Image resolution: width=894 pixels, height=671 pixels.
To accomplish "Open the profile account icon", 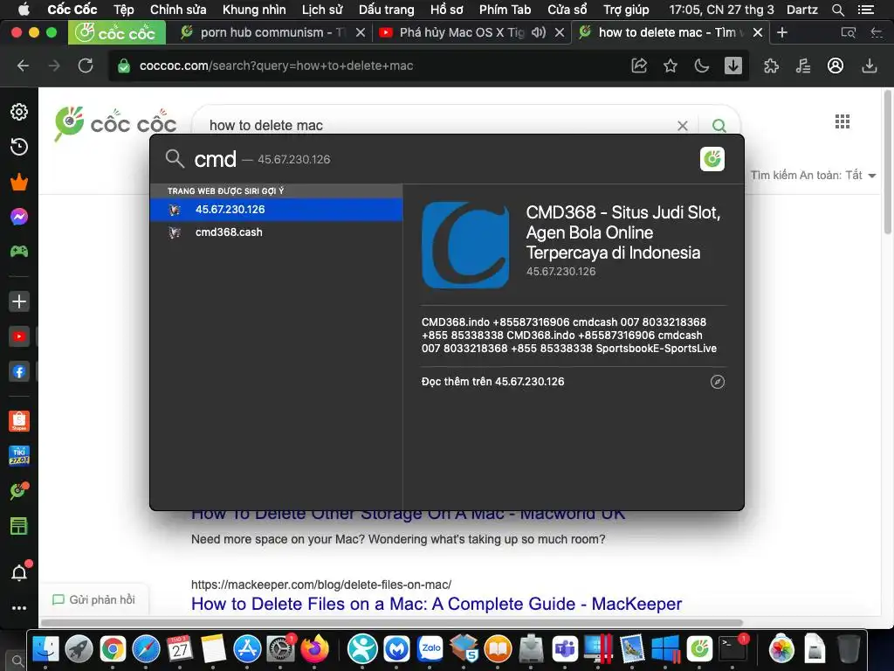I will tap(836, 66).
